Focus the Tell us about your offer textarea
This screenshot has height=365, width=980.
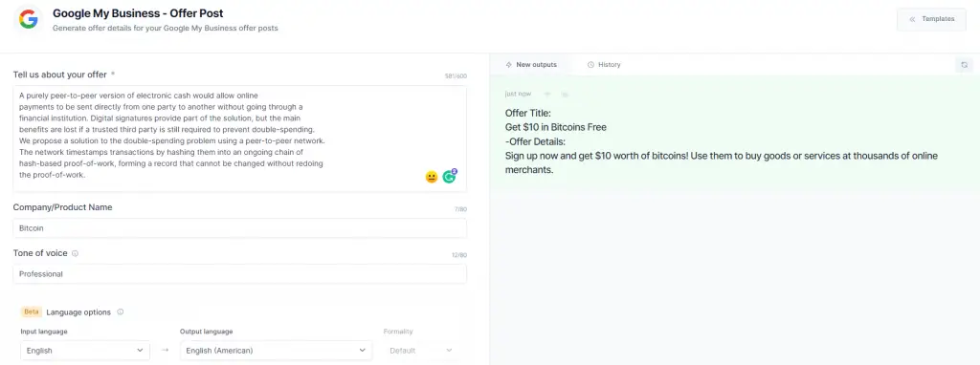pyautogui.click(x=239, y=139)
